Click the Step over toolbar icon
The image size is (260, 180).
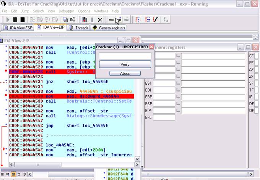tap(40, 20)
